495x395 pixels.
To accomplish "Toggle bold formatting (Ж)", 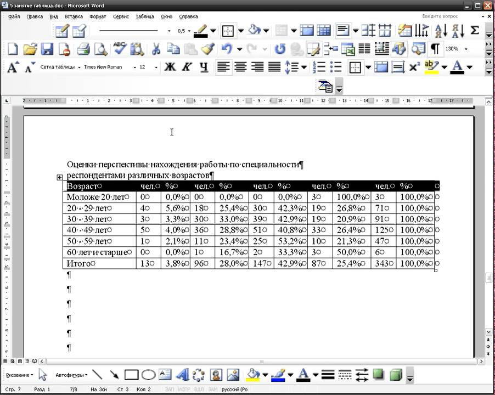I will [x=170, y=67].
